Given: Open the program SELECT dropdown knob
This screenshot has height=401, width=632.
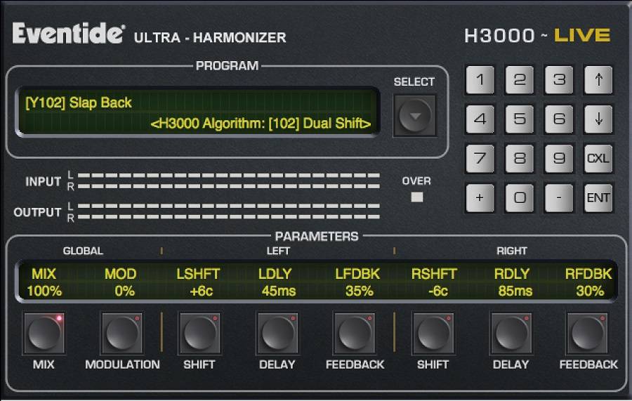Looking at the screenshot, I should 414,115.
